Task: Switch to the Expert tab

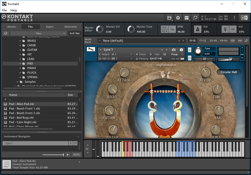Action: (50, 27)
